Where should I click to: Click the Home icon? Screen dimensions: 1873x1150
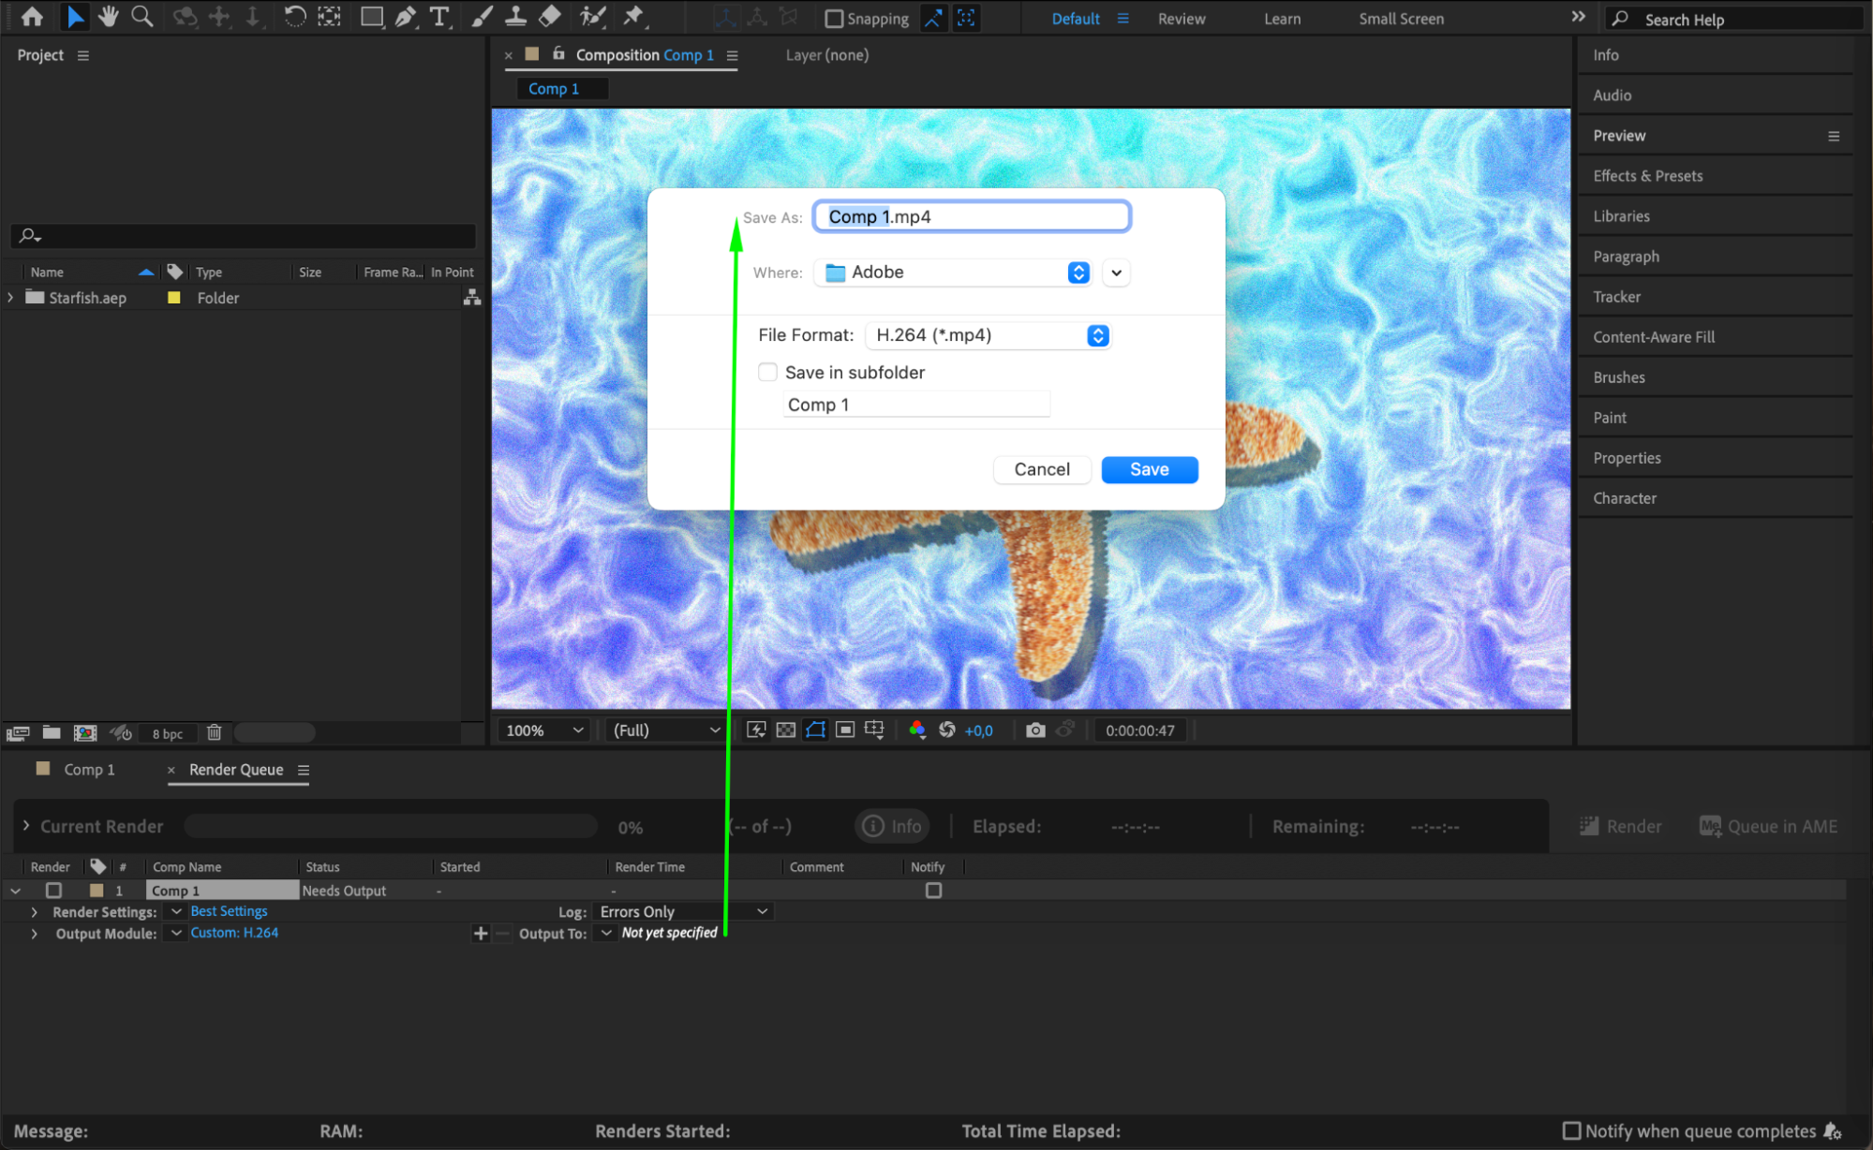click(32, 16)
